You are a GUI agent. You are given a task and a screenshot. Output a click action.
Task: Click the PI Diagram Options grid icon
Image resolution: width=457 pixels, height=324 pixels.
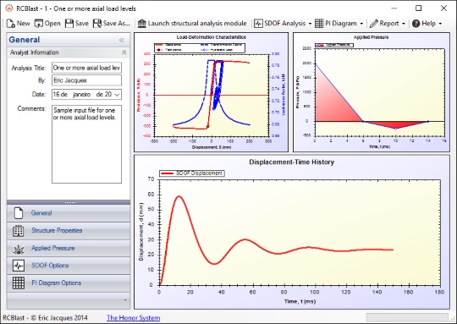coord(19,283)
